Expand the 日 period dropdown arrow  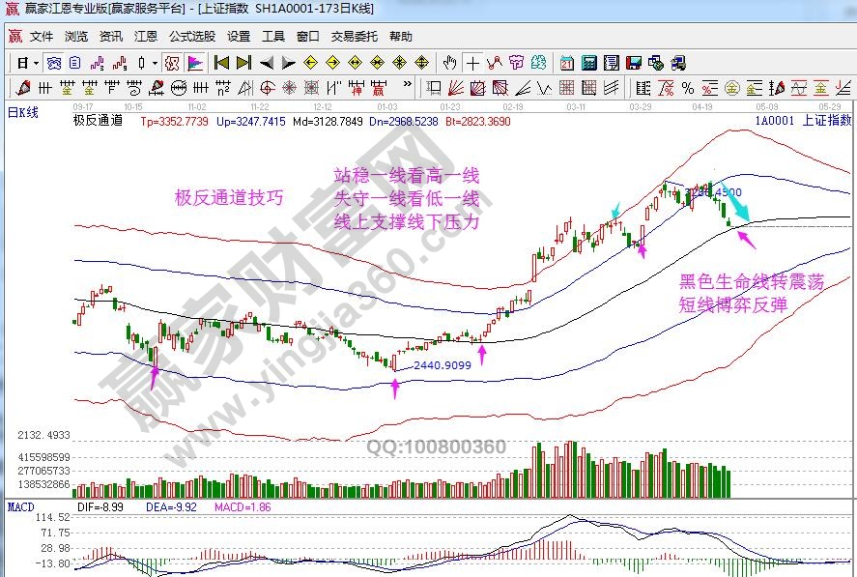click(x=36, y=63)
